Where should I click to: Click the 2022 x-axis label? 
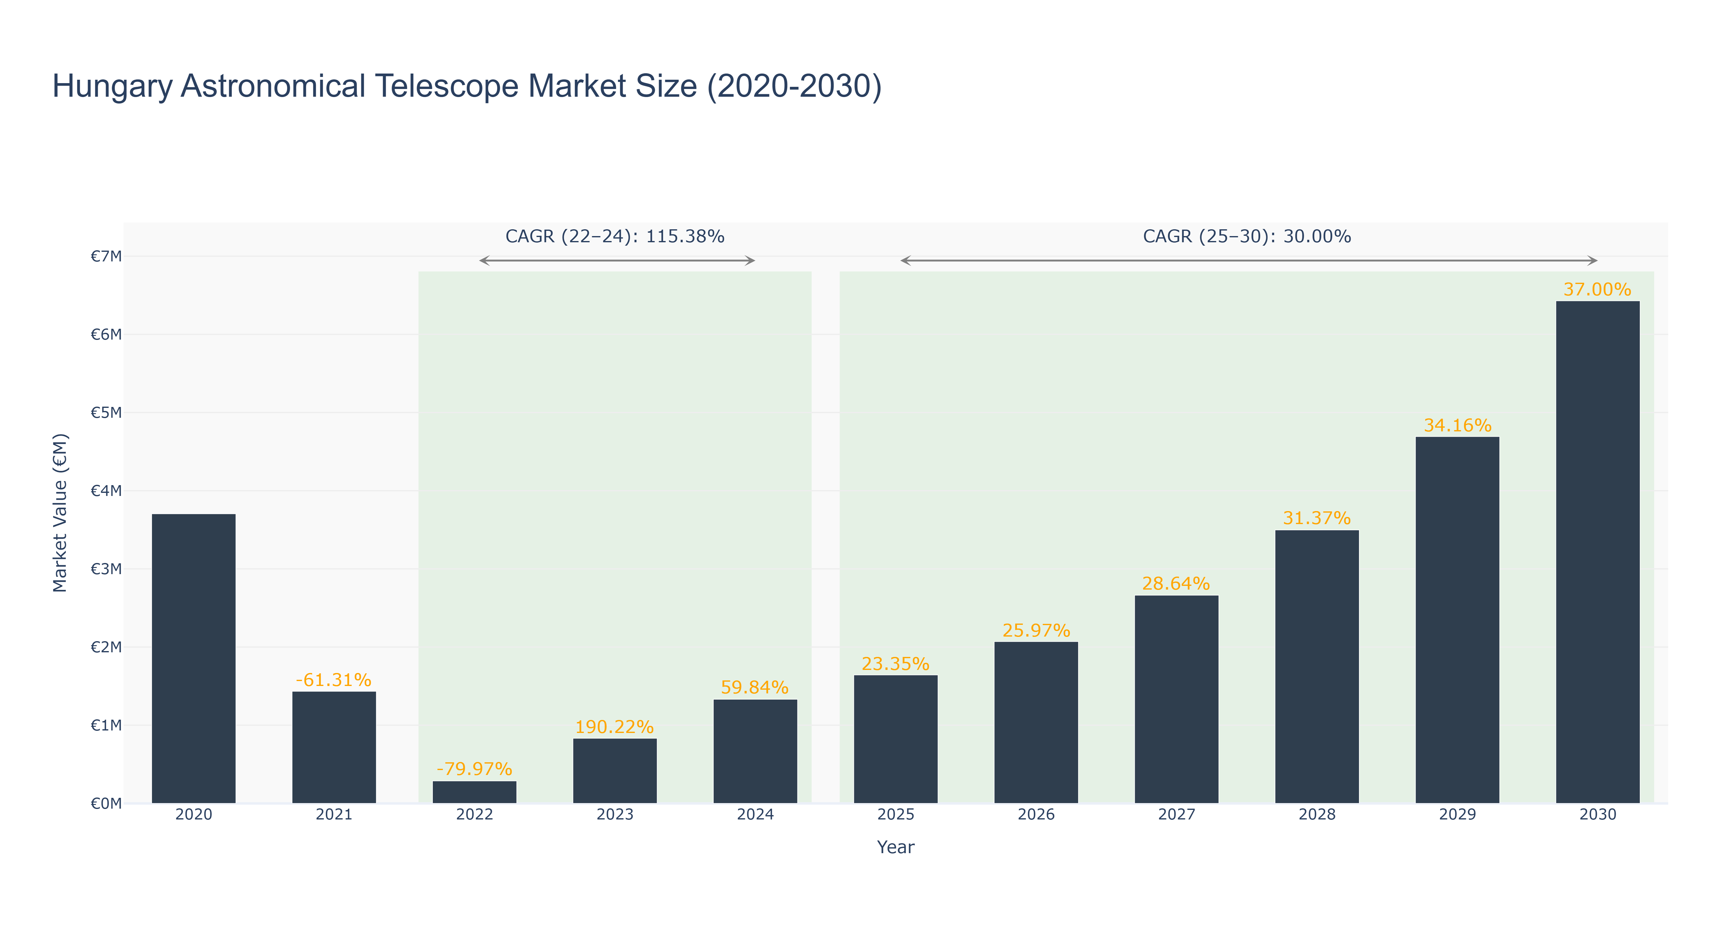pyautogui.click(x=474, y=815)
